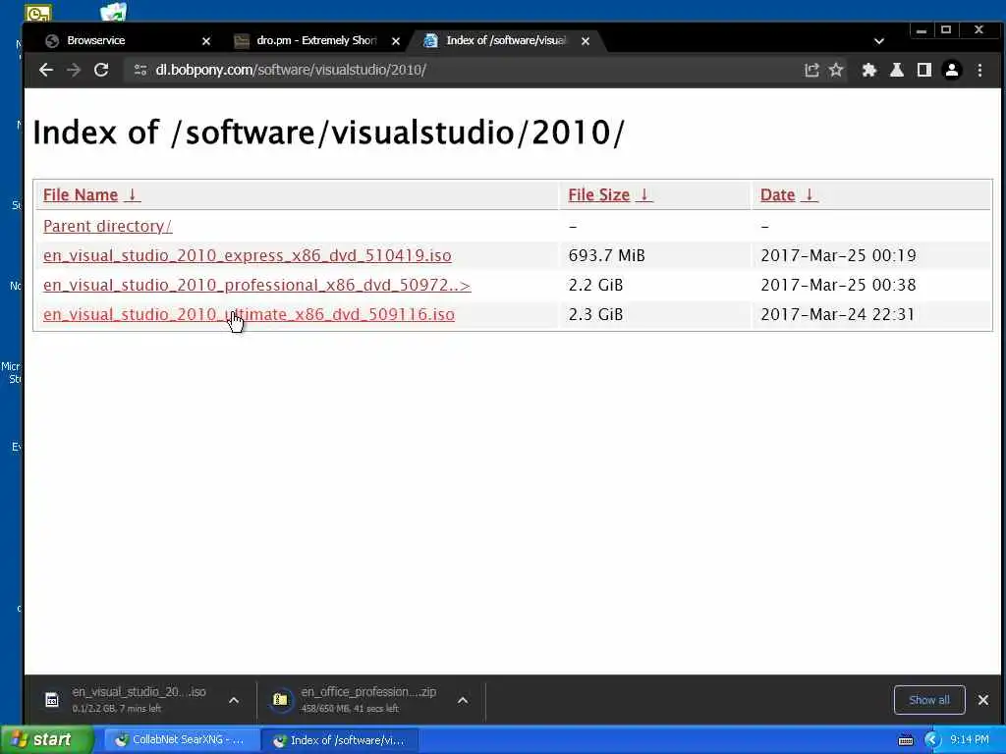
Task: Close the downloads bar
Action: click(982, 700)
